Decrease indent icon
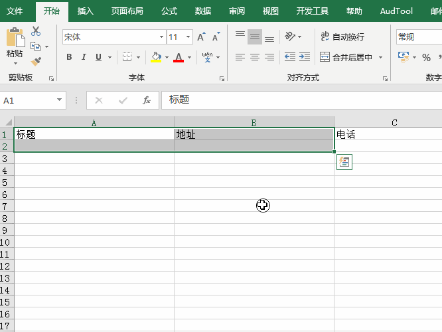The height and width of the screenshot is (332, 442). tap(290, 57)
